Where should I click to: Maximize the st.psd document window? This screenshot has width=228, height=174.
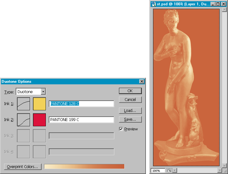click(218, 4)
